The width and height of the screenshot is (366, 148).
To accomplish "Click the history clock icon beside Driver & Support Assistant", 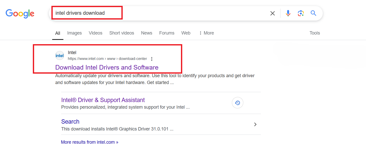I will [x=237, y=103].
